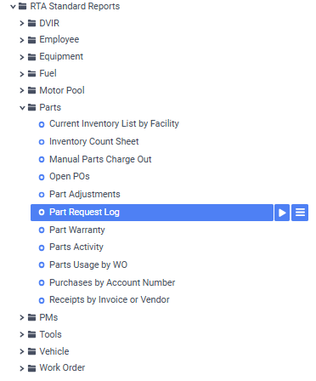Expand the Motor Pool folder arrow
316x381 pixels.
point(22,91)
